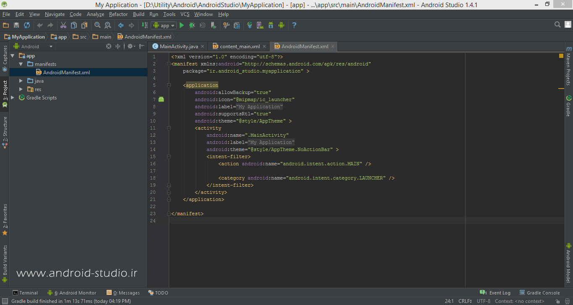Click the Find magnifier icon
This screenshot has height=305, width=573.
click(x=97, y=25)
